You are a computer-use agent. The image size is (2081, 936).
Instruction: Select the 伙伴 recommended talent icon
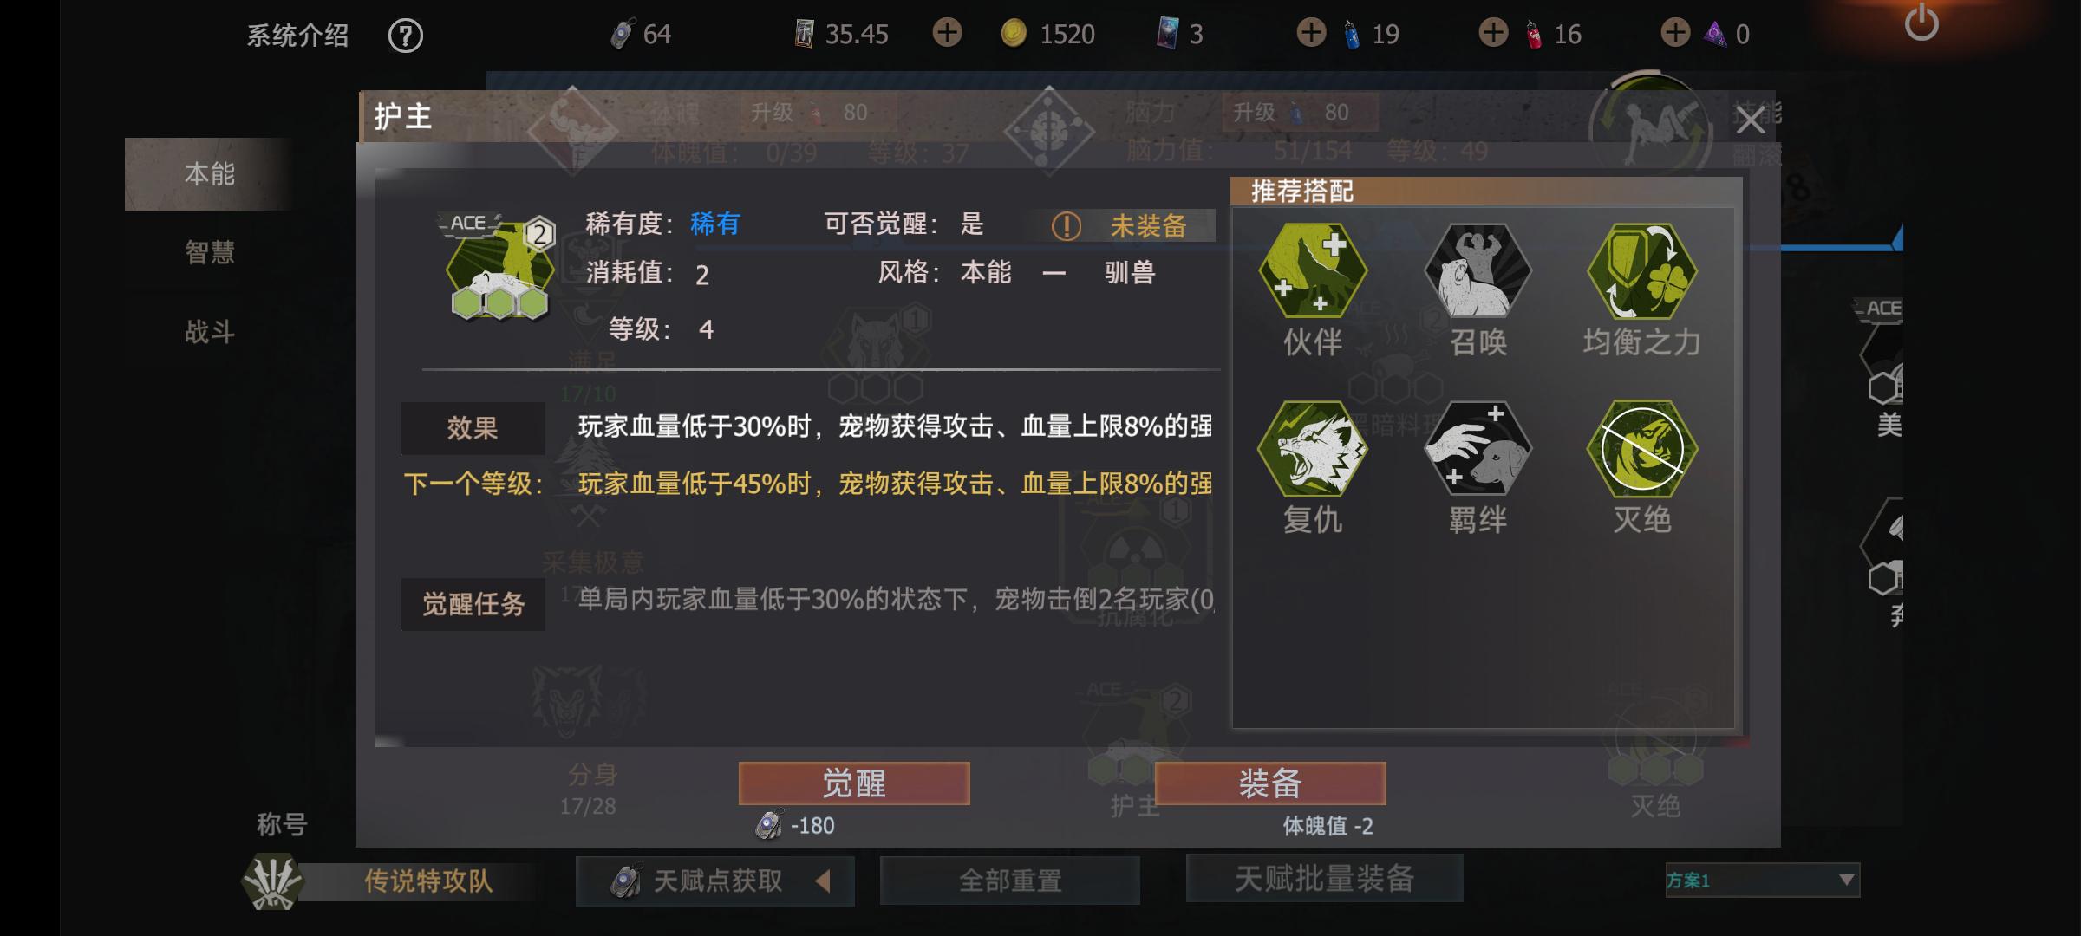point(1313,271)
